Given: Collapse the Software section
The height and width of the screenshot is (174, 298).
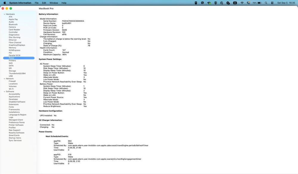Looking at the screenshot, I should (4, 91).
